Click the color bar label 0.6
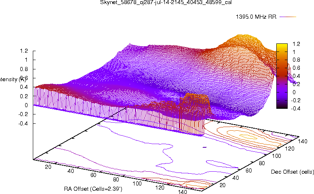Screen dimensions: 314x194 click(296, 68)
